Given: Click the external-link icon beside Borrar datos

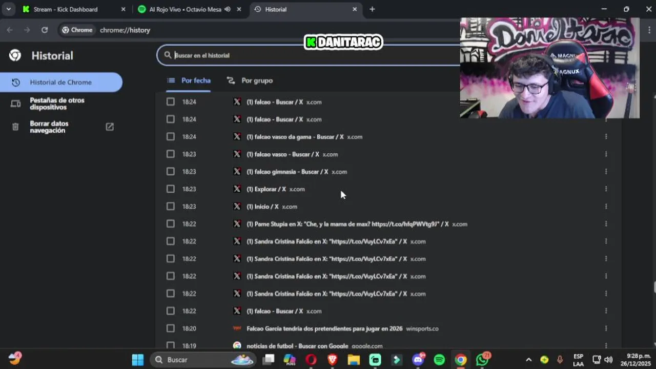Looking at the screenshot, I should pyautogui.click(x=110, y=127).
